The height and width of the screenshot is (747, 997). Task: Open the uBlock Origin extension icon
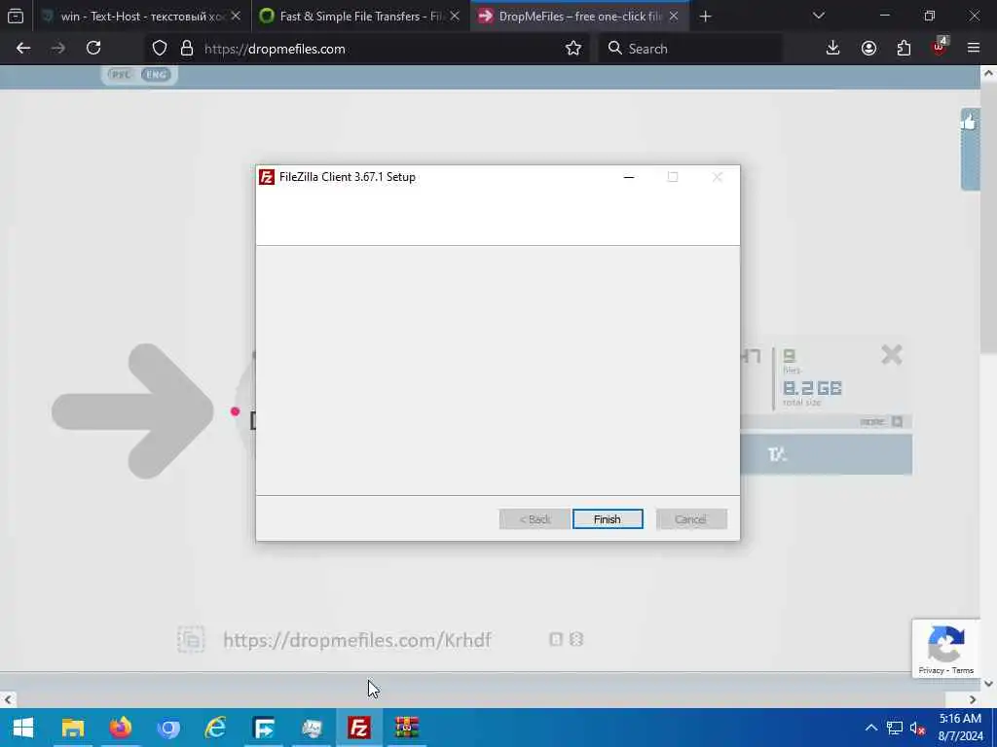pos(940,49)
